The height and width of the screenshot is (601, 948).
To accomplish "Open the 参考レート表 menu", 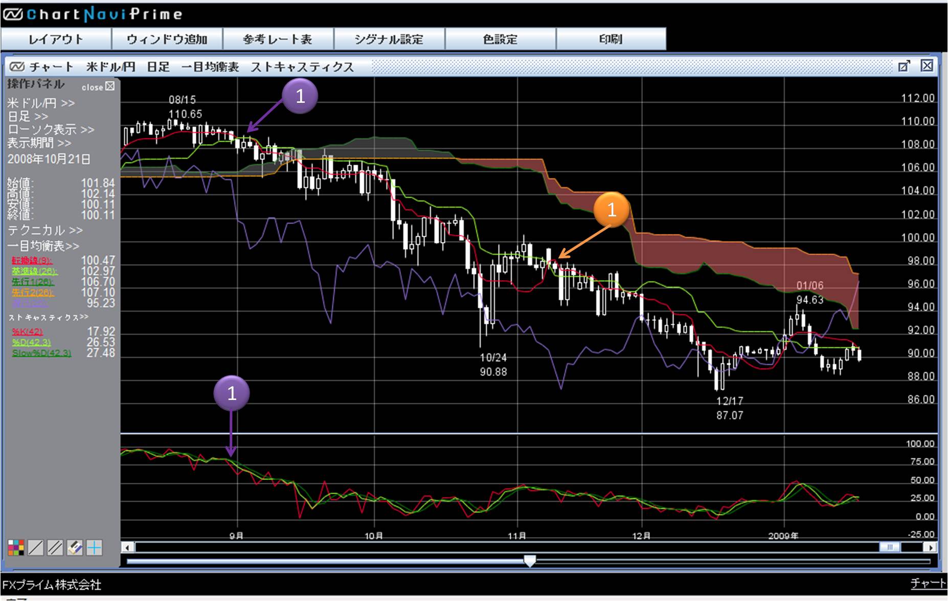I will click(278, 39).
